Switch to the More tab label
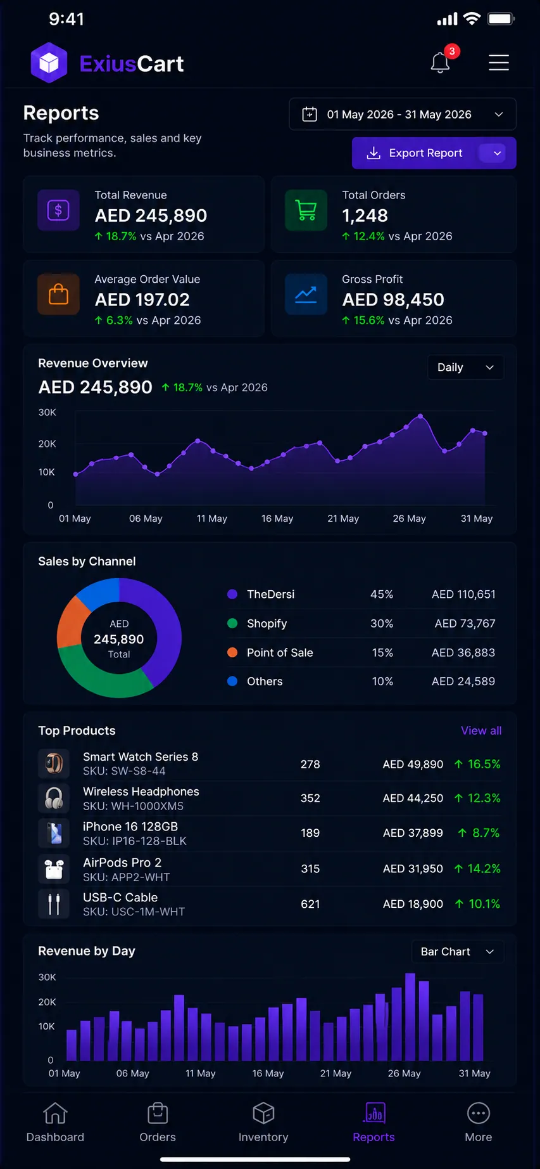 point(479,1137)
